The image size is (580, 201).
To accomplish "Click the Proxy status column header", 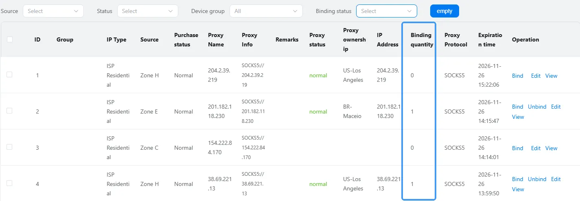I will click(317, 40).
